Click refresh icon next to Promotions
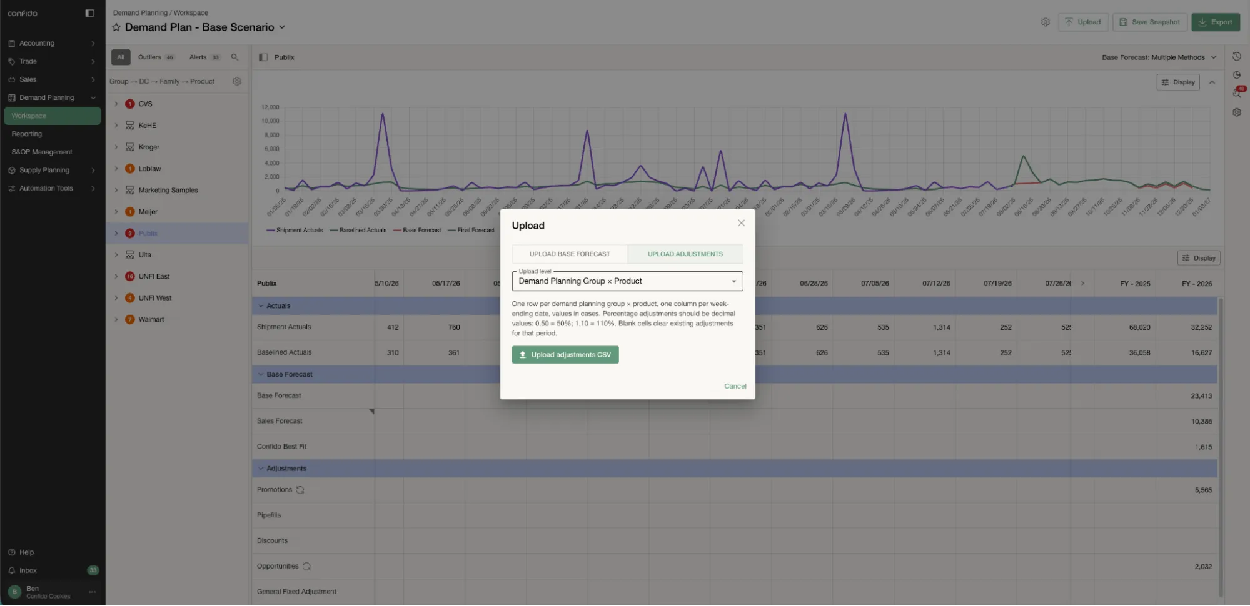 coord(300,490)
